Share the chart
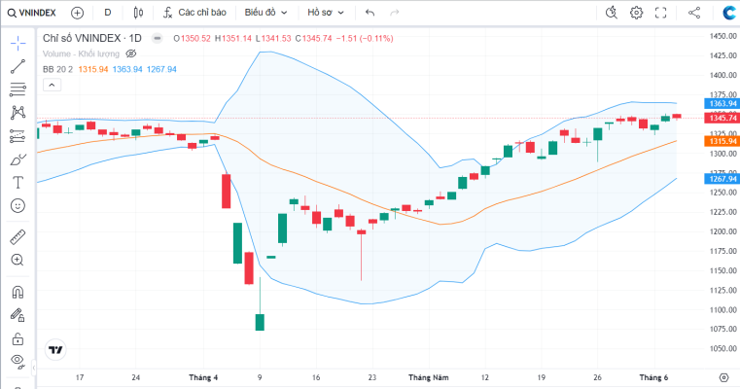This screenshot has width=740, height=389. point(694,13)
